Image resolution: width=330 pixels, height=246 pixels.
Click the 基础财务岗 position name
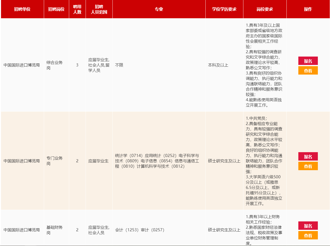click(x=54, y=230)
